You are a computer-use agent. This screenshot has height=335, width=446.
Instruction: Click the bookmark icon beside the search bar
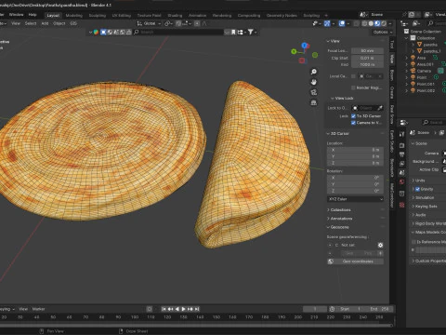tap(233, 32)
